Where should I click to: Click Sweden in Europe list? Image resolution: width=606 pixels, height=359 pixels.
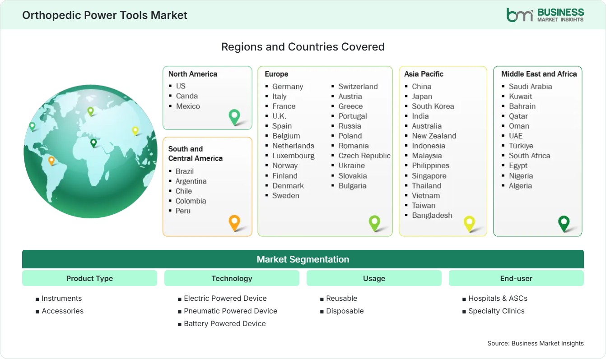pos(286,196)
